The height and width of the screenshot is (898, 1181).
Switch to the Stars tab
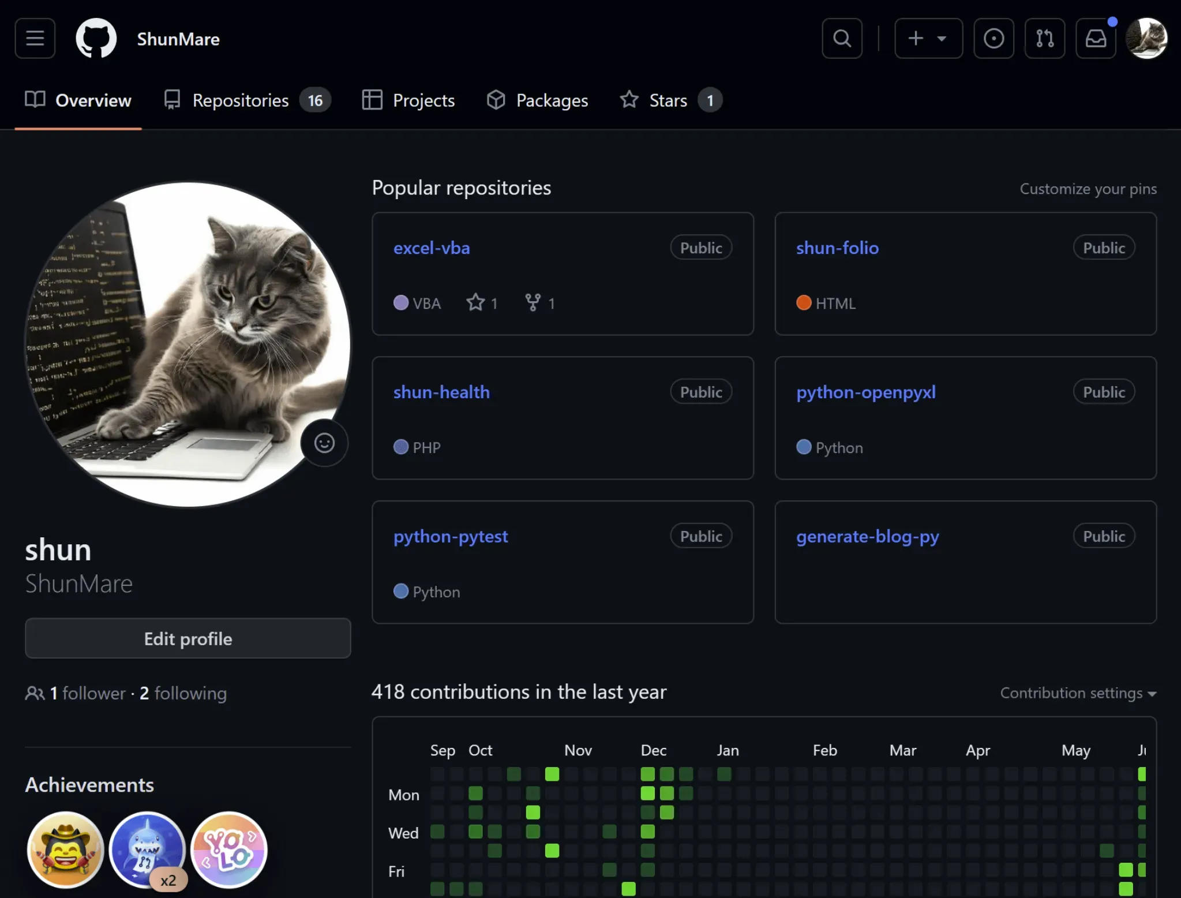[x=669, y=100]
